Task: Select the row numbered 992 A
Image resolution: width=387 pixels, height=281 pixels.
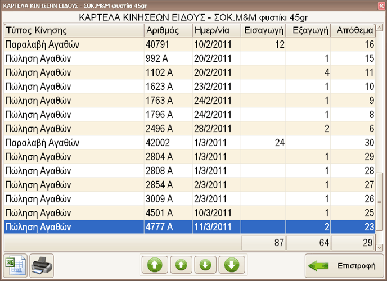Action: click(x=190, y=58)
